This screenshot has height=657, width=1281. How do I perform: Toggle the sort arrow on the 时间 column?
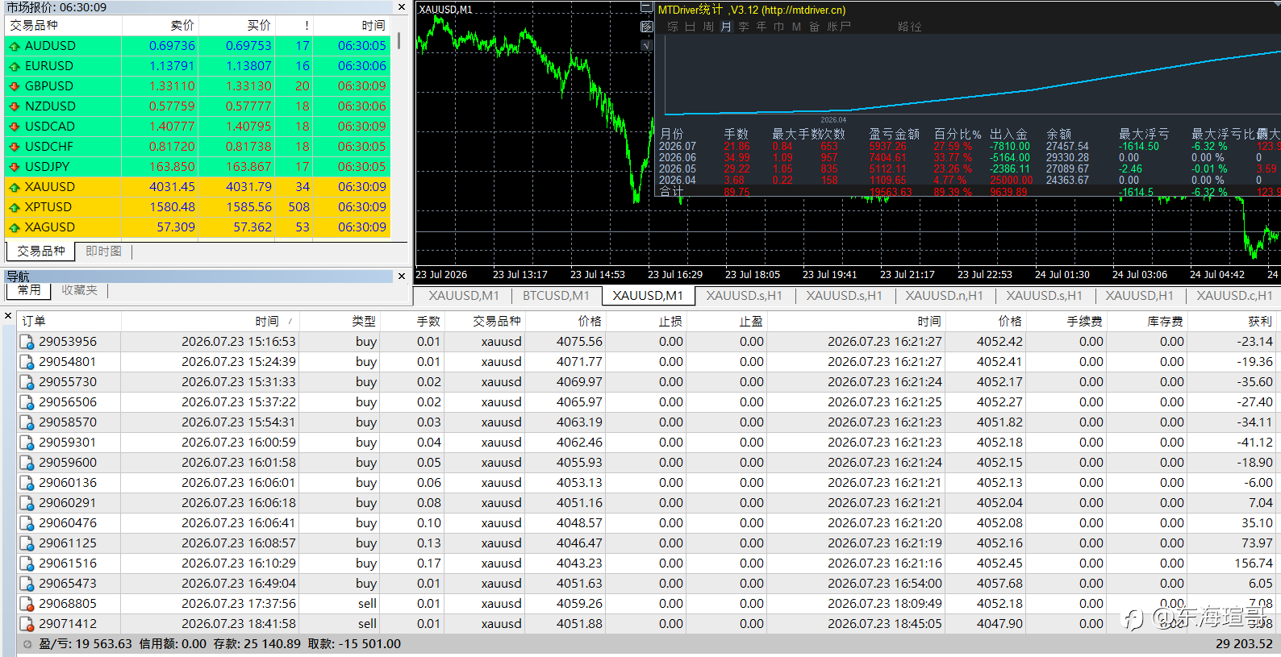pyautogui.click(x=290, y=322)
